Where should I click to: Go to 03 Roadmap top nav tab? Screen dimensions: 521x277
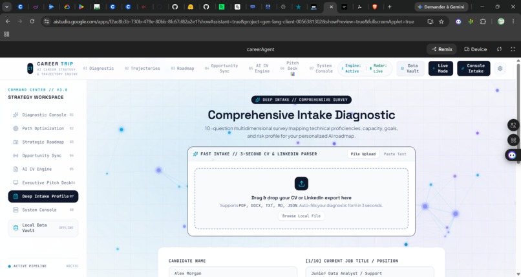(x=182, y=69)
